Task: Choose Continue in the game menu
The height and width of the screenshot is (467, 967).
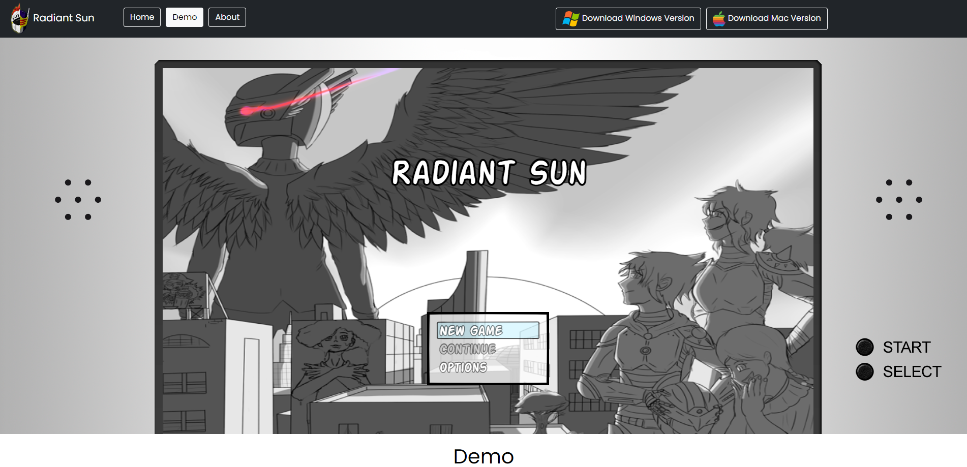Action: 468,349
